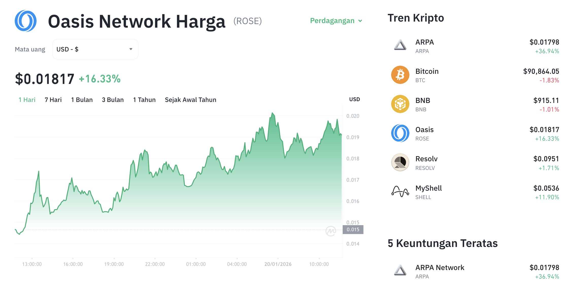Click the highlighted 0.015 price axis marker

[x=354, y=230]
